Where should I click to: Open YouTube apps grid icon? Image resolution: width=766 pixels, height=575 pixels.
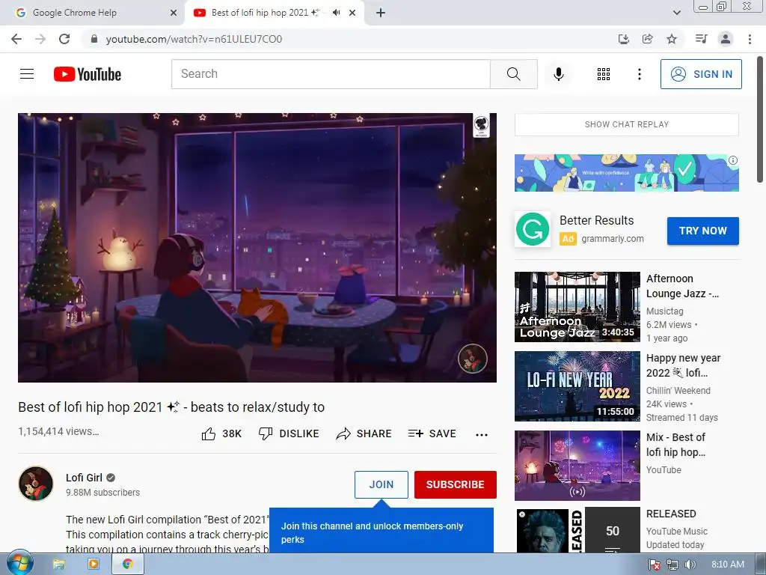tap(604, 74)
